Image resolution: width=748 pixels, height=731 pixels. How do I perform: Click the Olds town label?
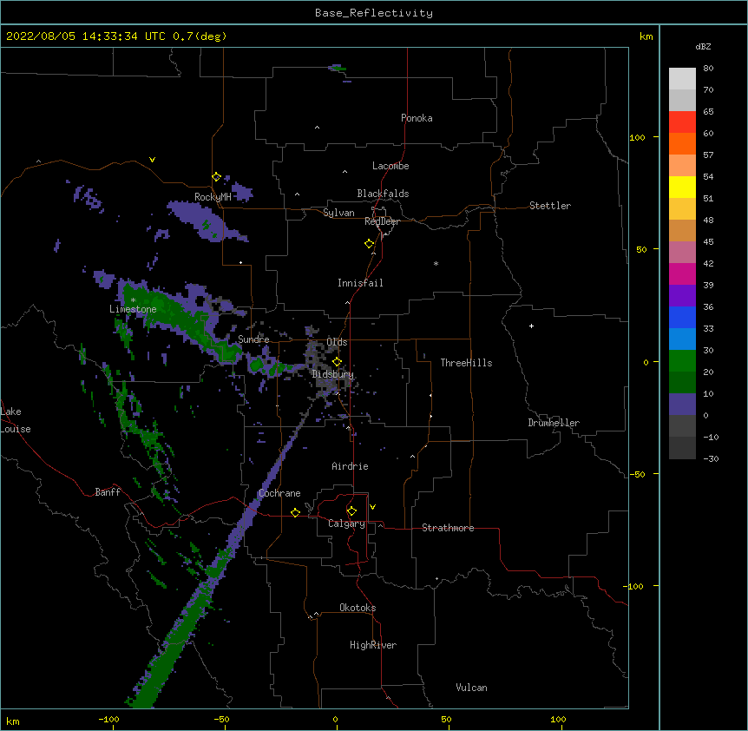click(x=337, y=342)
